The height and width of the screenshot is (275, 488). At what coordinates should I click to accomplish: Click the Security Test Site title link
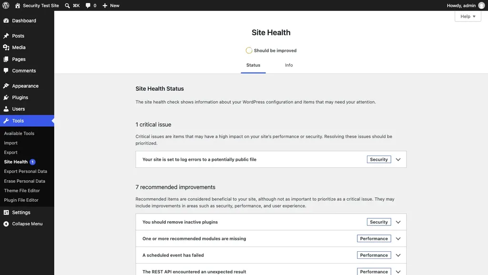pos(41,6)
